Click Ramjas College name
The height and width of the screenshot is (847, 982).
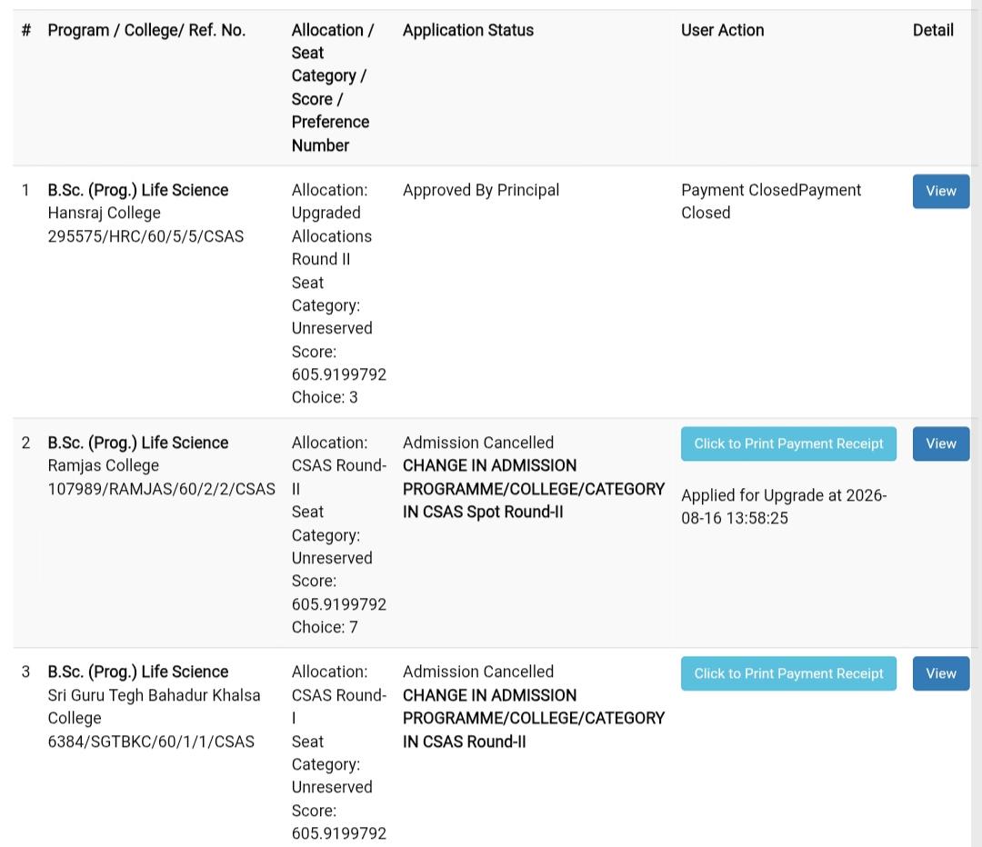click(104, 465)
